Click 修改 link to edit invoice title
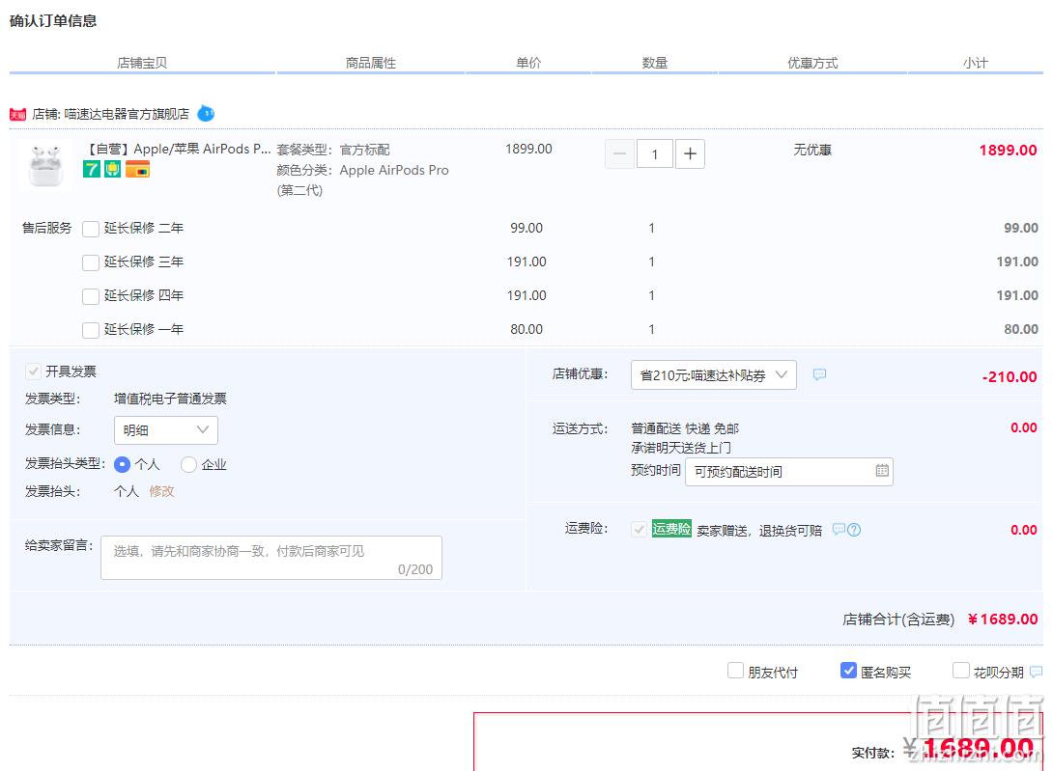Image resolution: width=1053 pixels, height=771 pixels. [162, 491]
